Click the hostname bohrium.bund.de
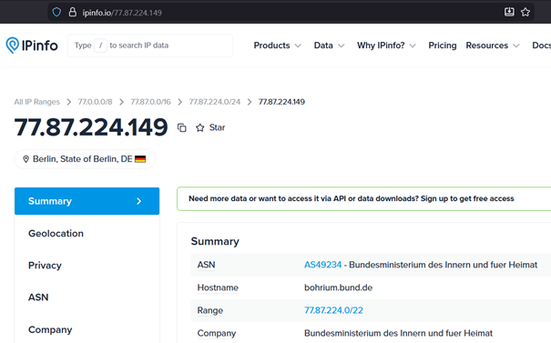Screen dimensions: 551x343 click(x=338, y=288)
